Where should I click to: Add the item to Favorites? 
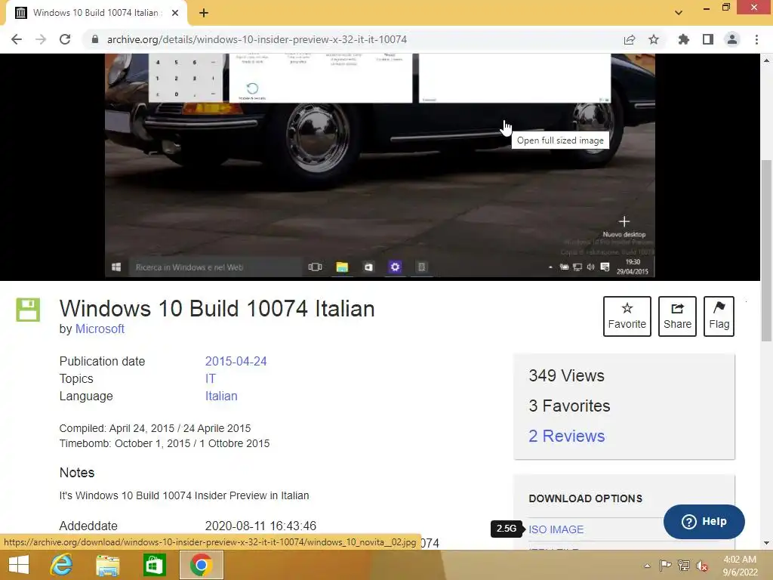[x=627, y=316]
